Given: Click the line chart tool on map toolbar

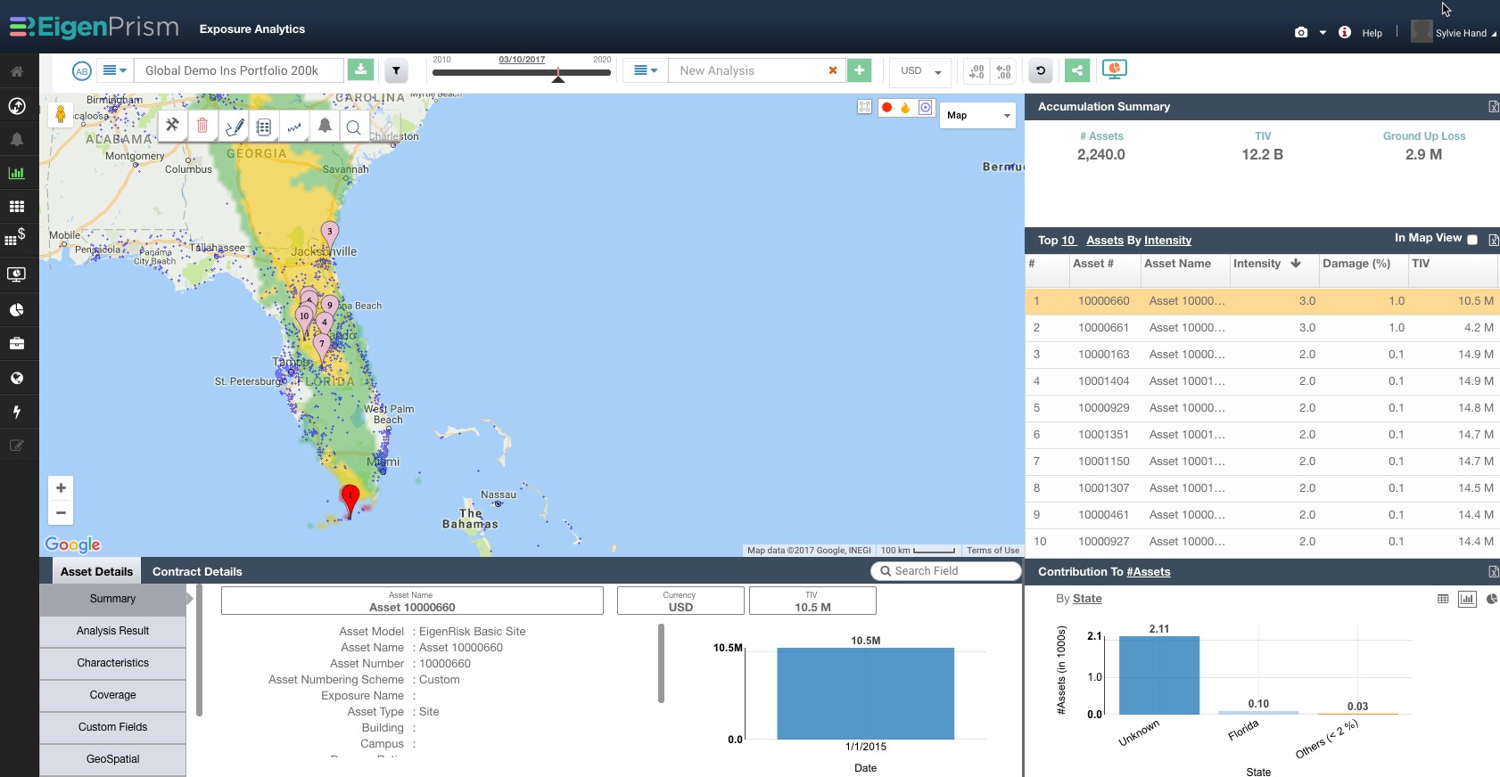Looking at the screenshot, I should pos(293,127).
